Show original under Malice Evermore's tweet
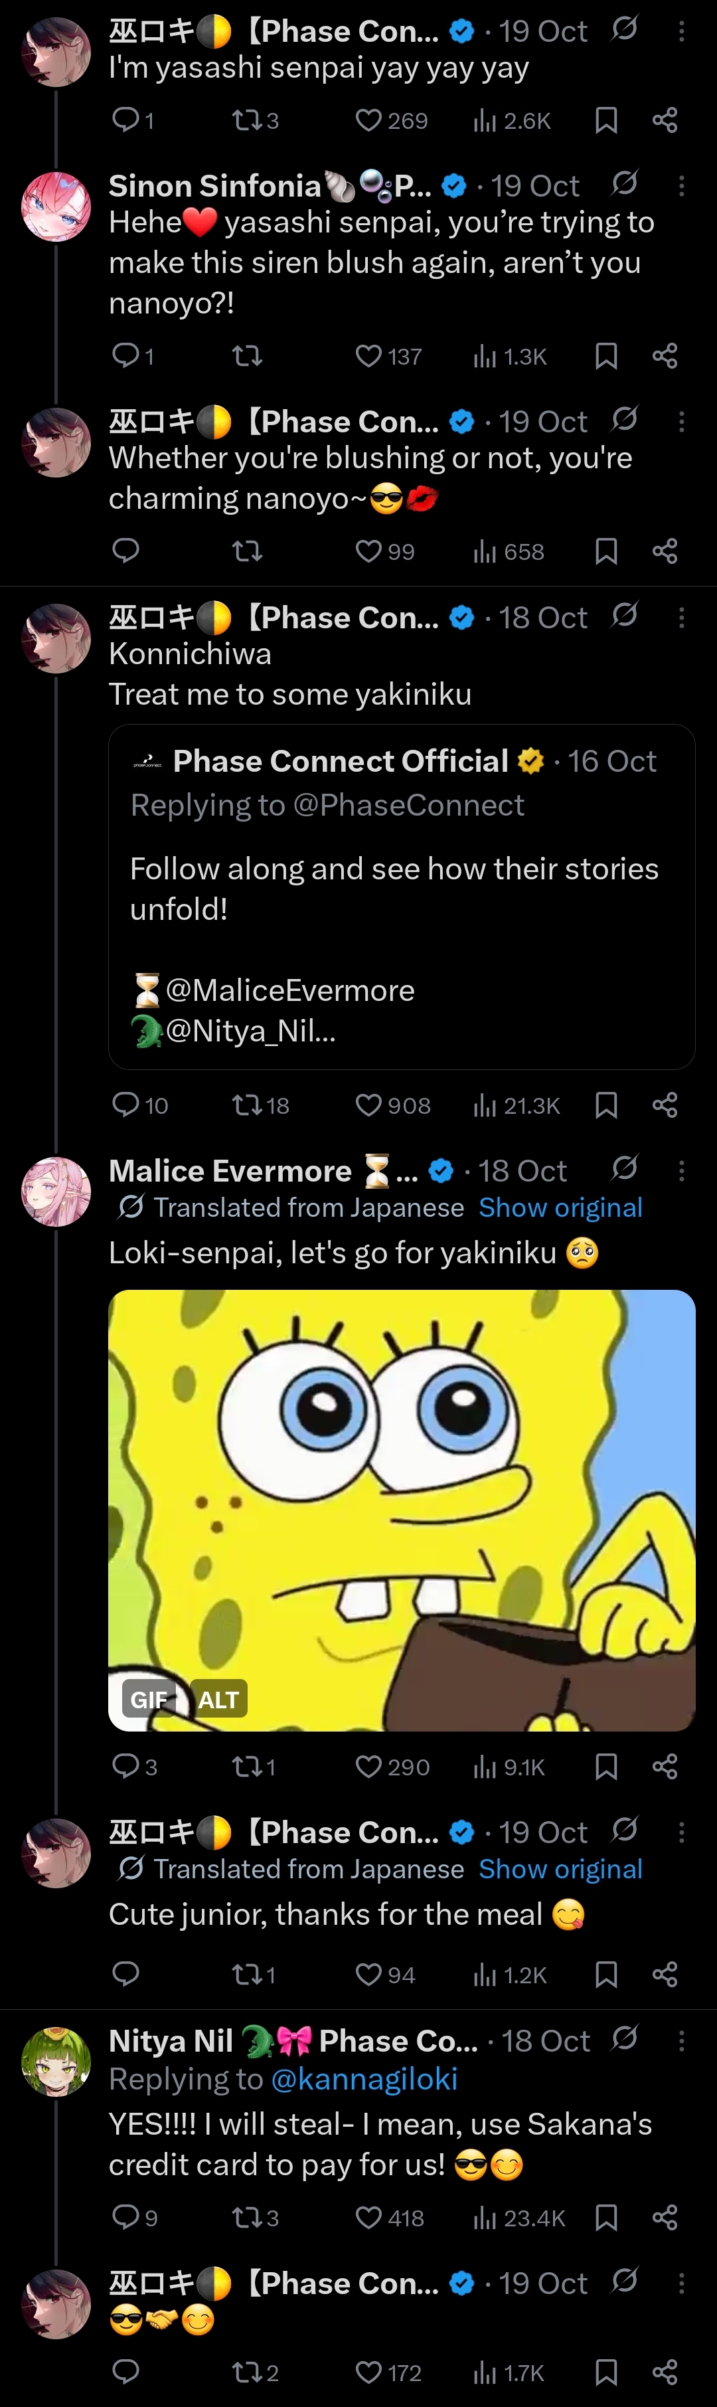Viewport: 717px width, 2407px height. pos(560,1207)
